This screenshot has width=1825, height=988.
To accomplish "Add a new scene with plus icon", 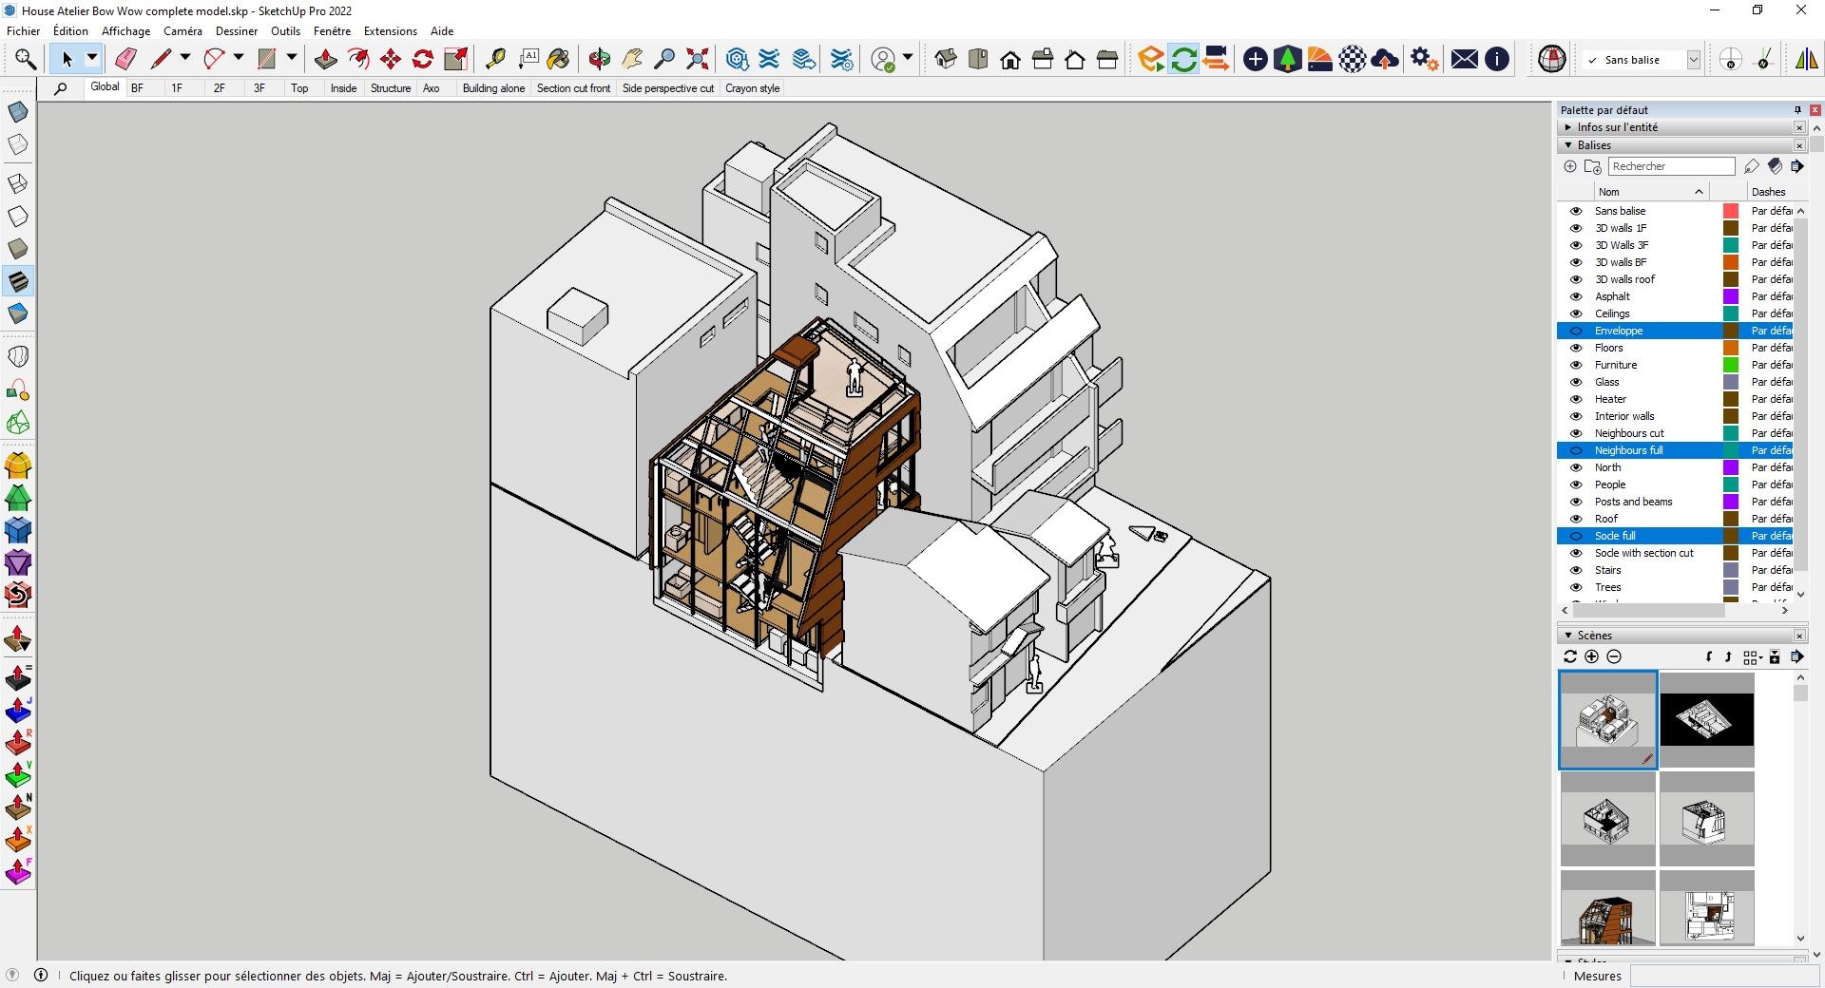I will 1592,656.
